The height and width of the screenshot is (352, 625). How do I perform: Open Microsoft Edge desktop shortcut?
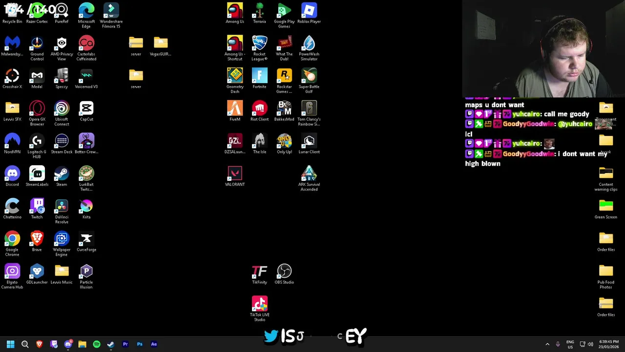[x=86, y=16]
